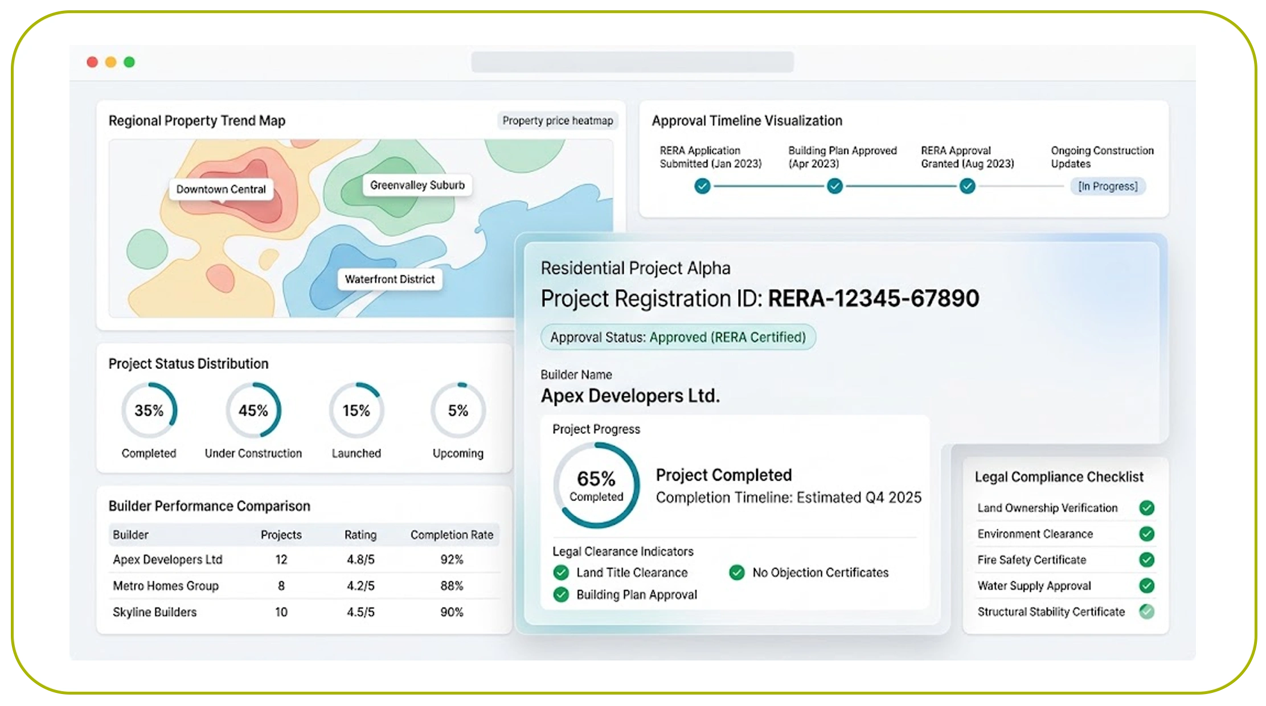Click Land Ownership Verification green check

(1146, 507)
